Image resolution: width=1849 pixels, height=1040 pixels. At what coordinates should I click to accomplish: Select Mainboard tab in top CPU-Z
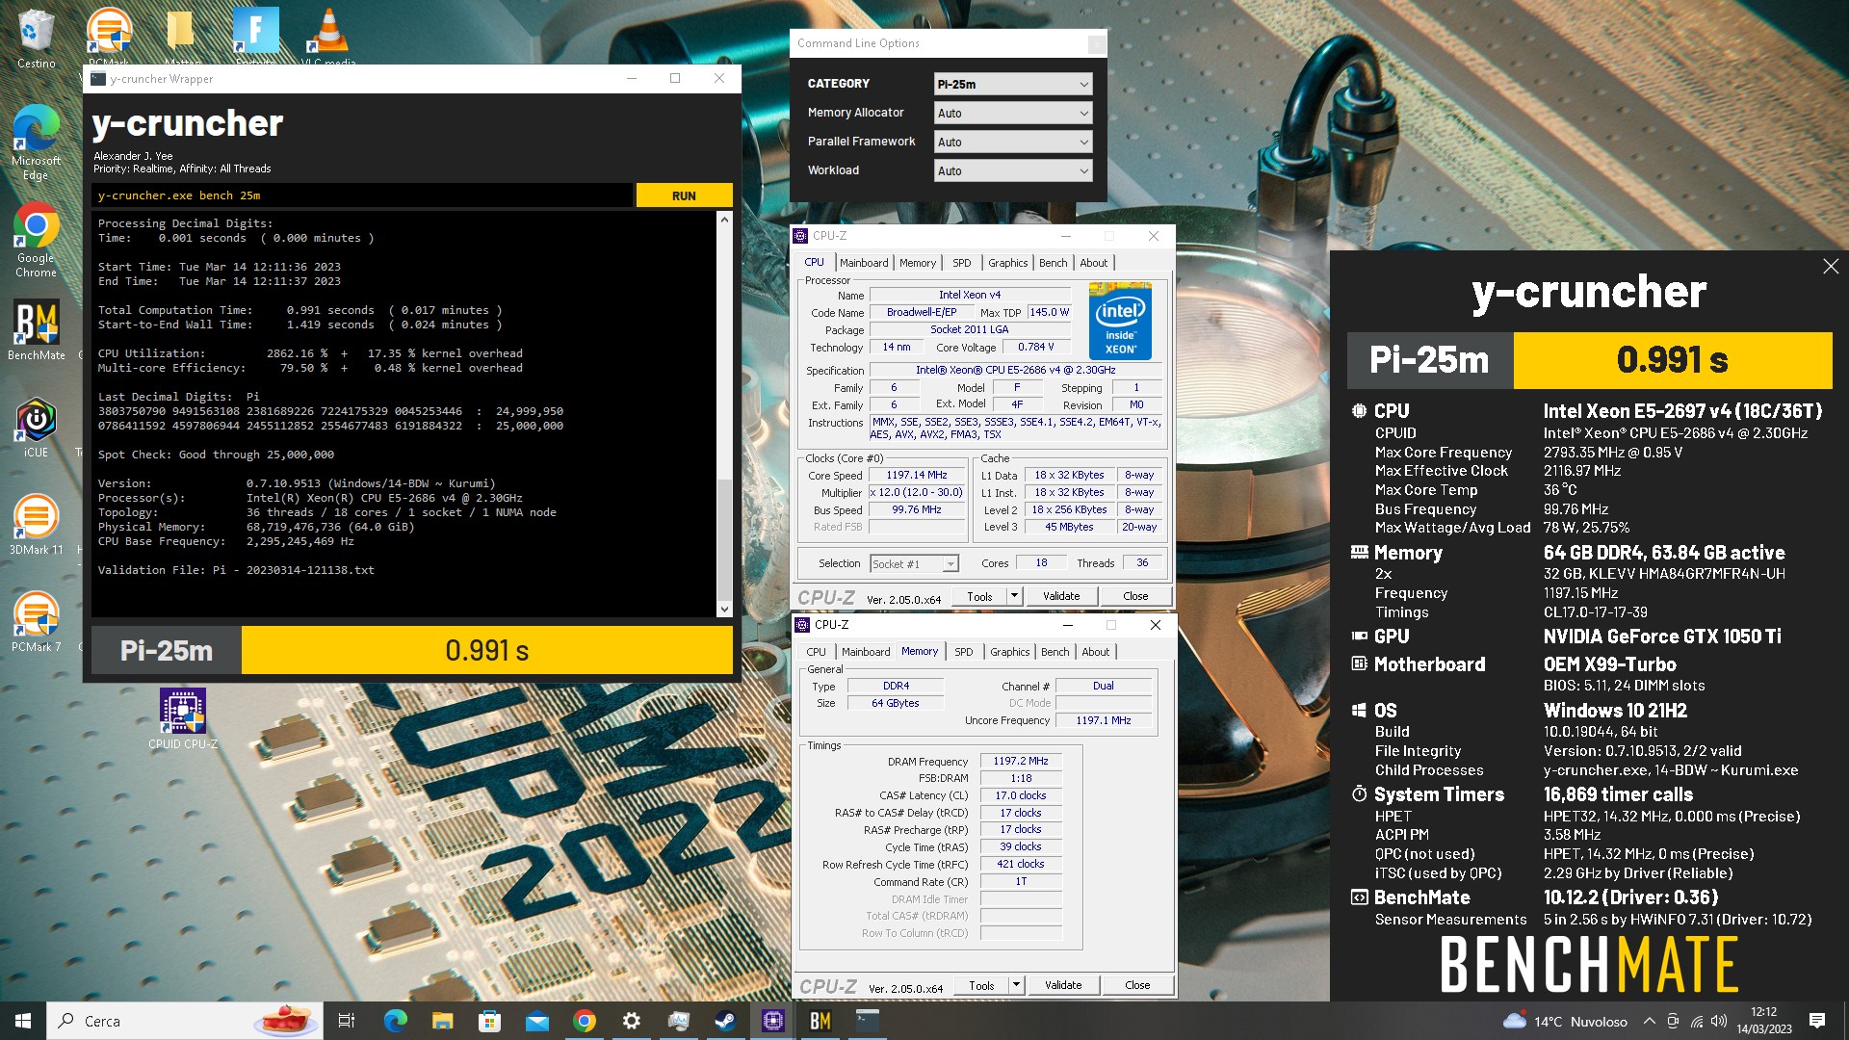click(864, 263)
